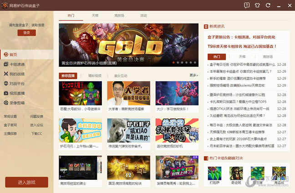Switch to the 天梯 top tab

click(x=95, y=15)
